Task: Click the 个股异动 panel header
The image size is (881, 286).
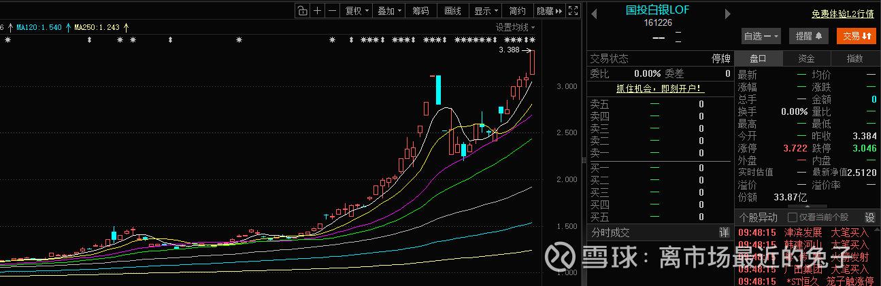Action: click(758, 217)
